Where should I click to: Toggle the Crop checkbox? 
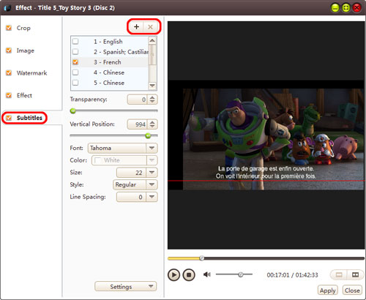(9, 28)
